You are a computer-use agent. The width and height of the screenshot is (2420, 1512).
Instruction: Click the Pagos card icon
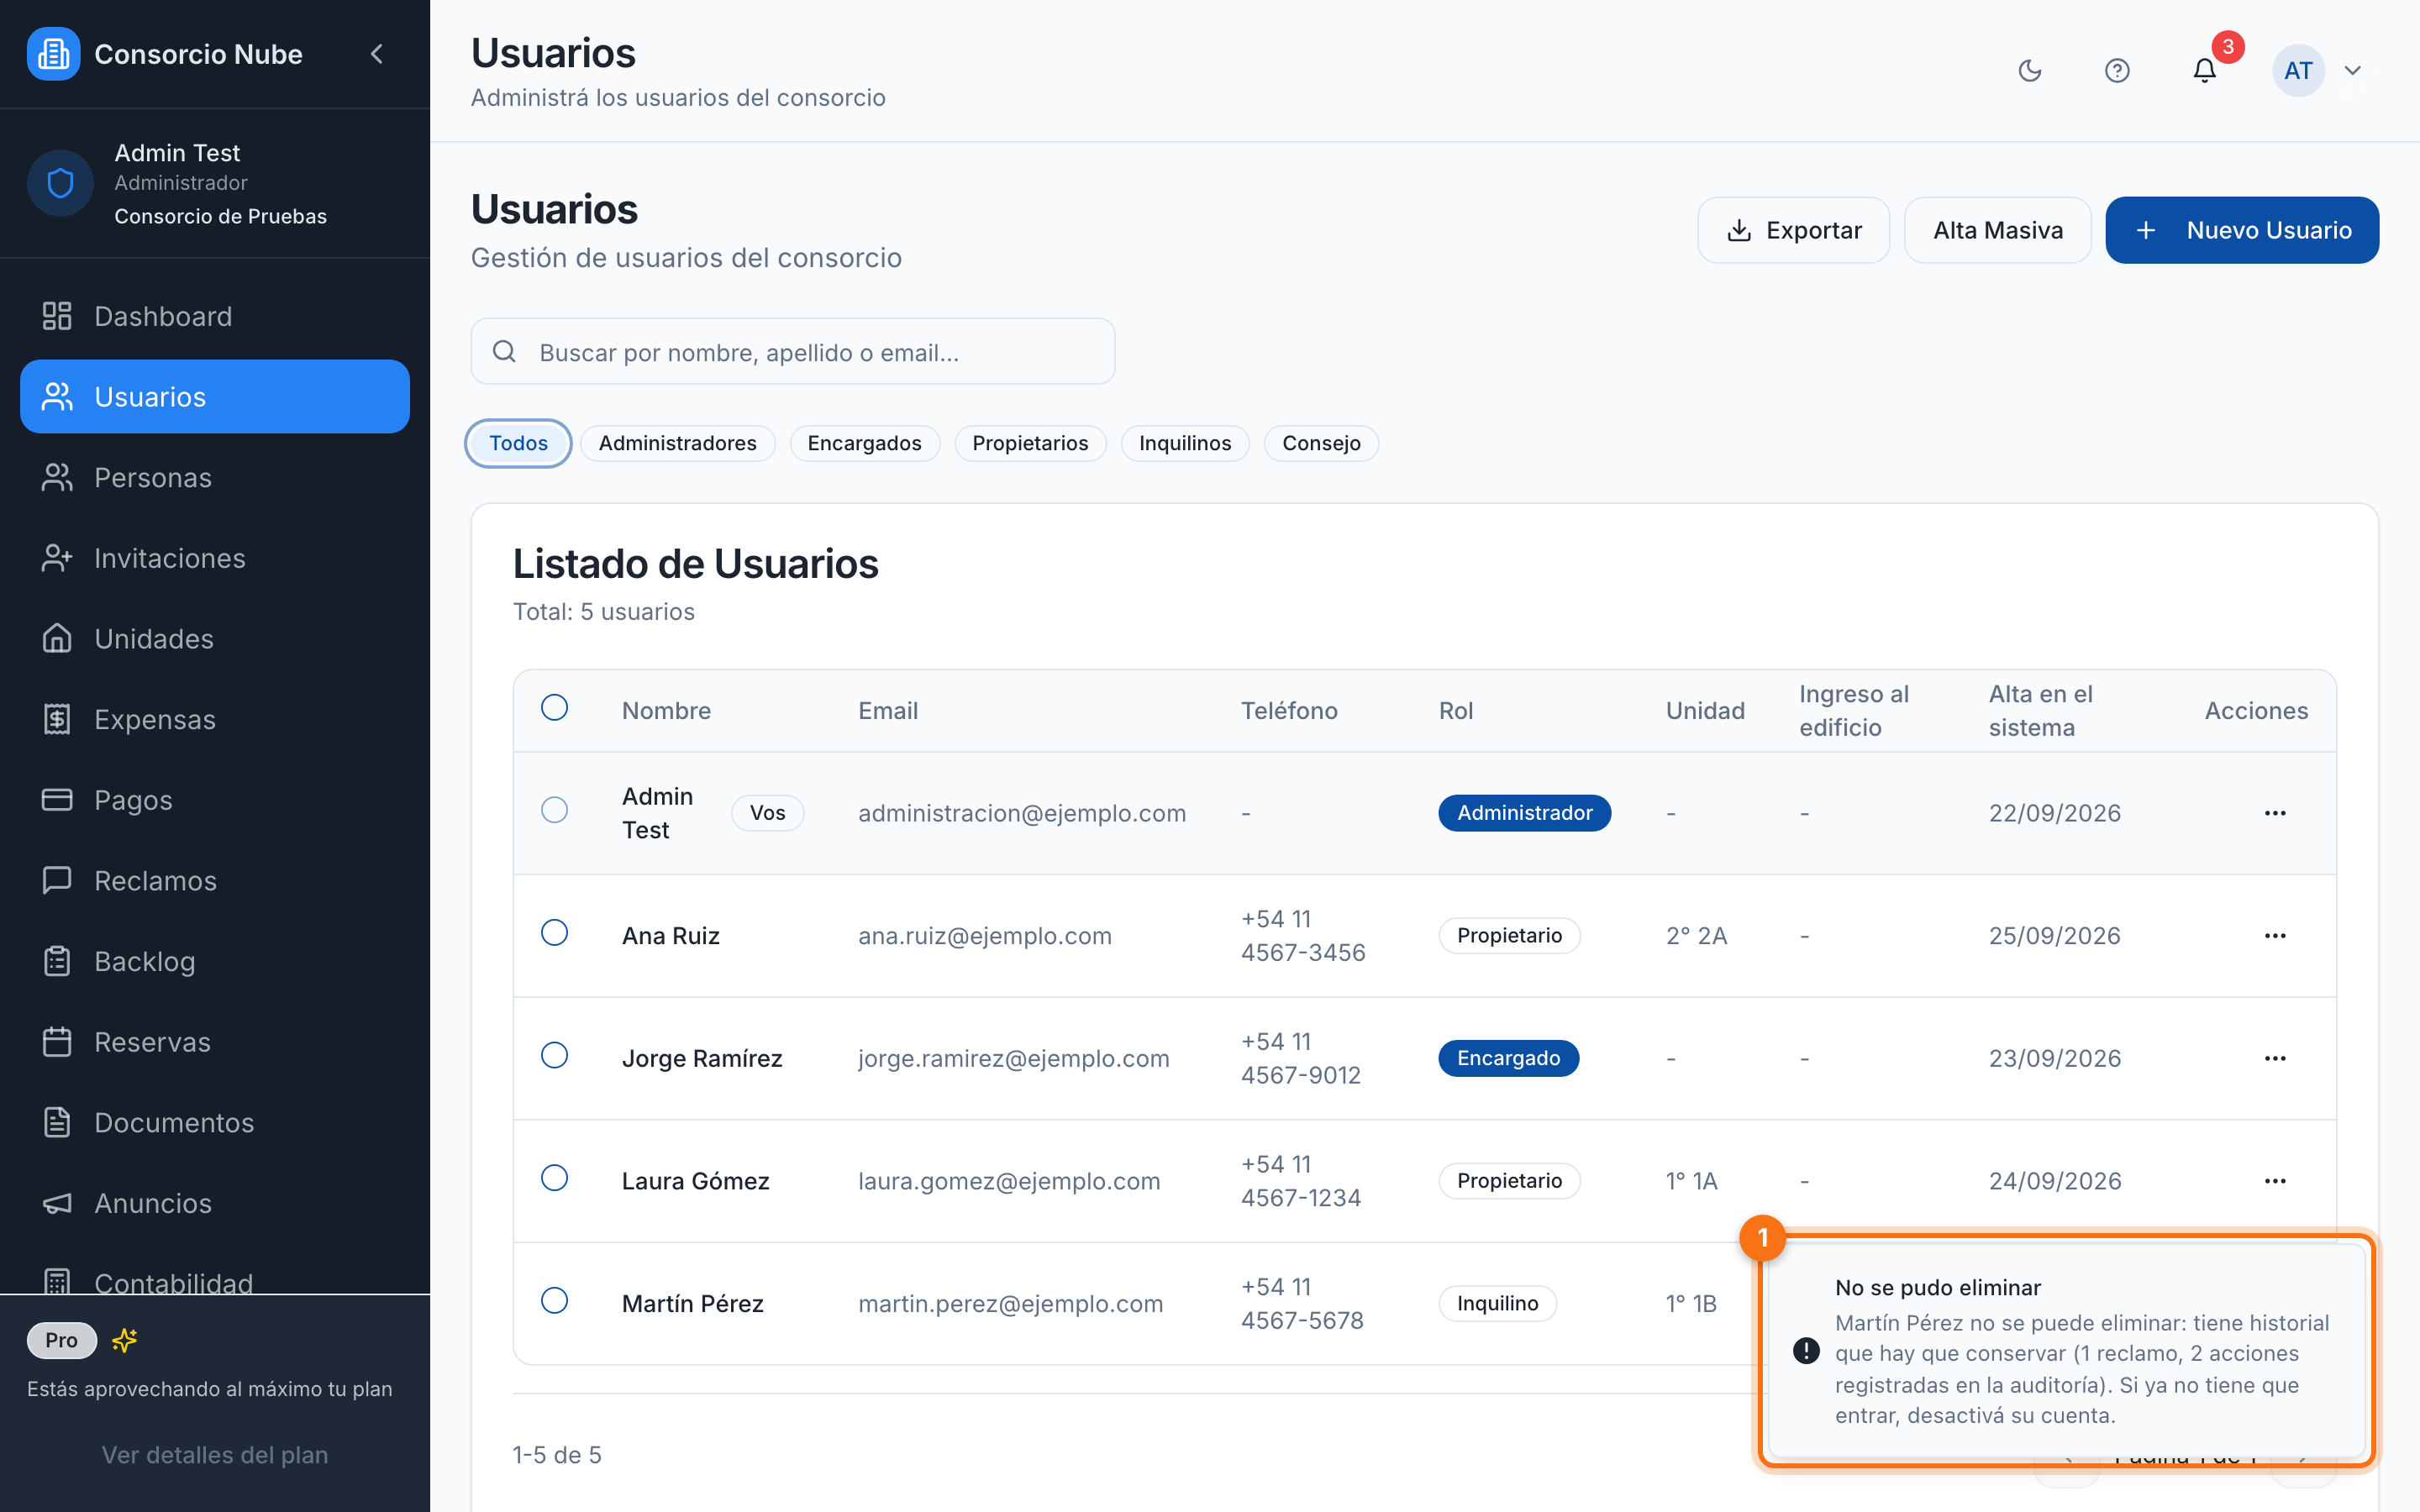point(57,800)
